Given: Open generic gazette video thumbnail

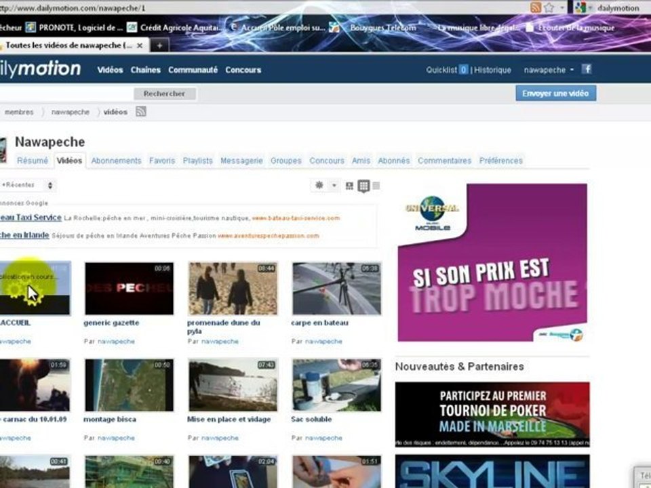Looking at the screenshot, I should (x=129, y=288).
